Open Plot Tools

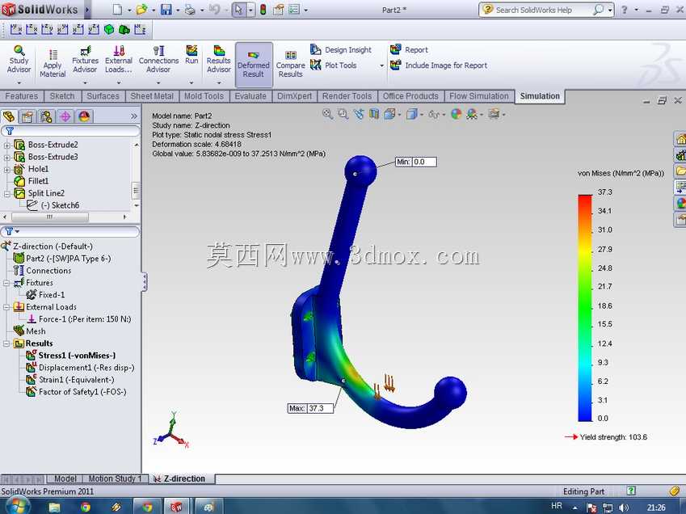click(x=334, y=65)
